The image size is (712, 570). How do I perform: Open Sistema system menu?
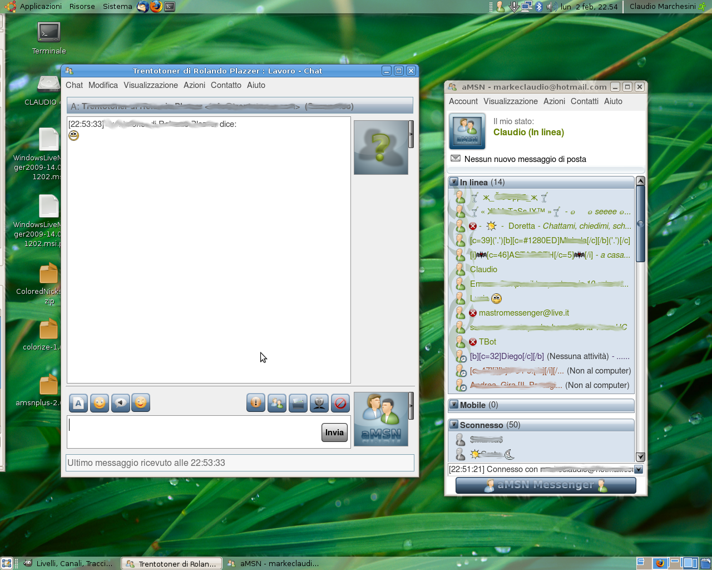tap(117, 7)
